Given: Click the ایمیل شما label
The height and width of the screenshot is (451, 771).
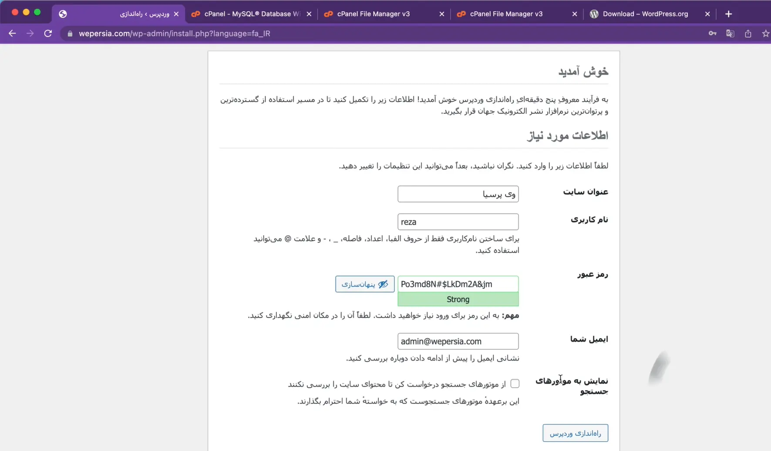Looking at the screenshot, I should tap(589, 339).
